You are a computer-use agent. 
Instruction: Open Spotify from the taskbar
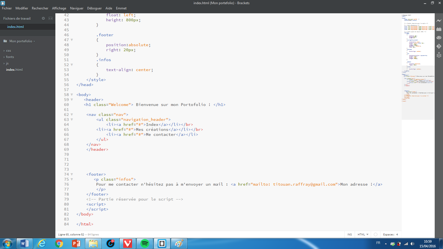[145, 243]
